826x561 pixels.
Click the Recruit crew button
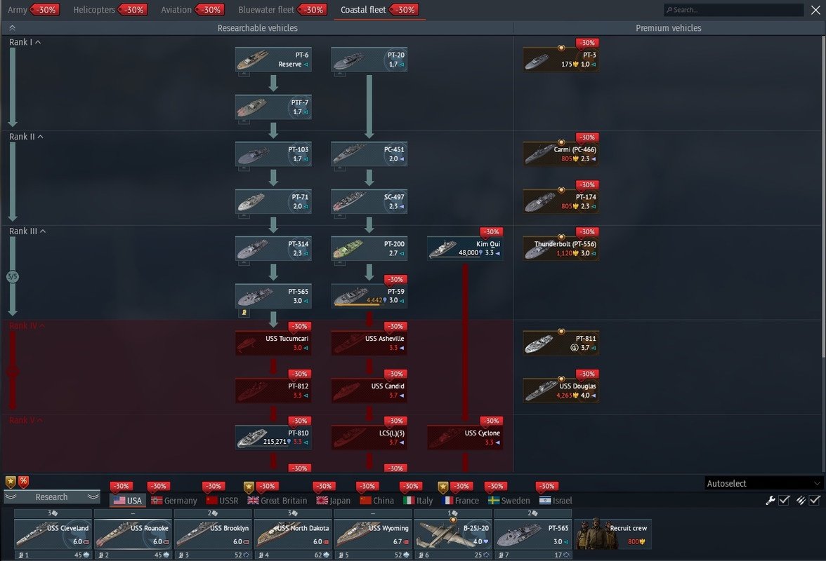(612, 534)
